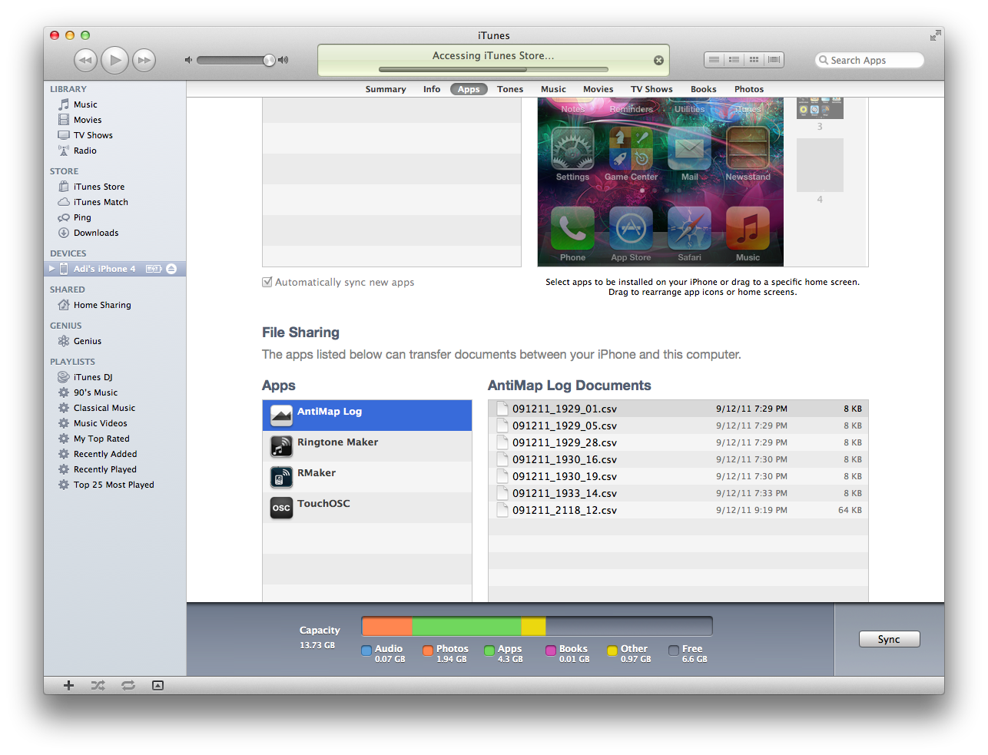Open the Photos tab

pyautogui.click(x=749, y=89)
